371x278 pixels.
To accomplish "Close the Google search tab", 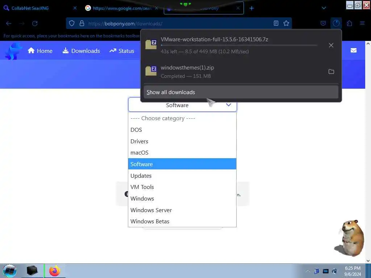I will [x=157, y=8].
